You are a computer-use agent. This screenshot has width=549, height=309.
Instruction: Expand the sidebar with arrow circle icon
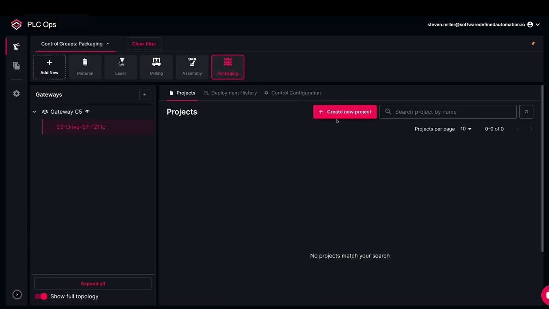pos(17,295)
